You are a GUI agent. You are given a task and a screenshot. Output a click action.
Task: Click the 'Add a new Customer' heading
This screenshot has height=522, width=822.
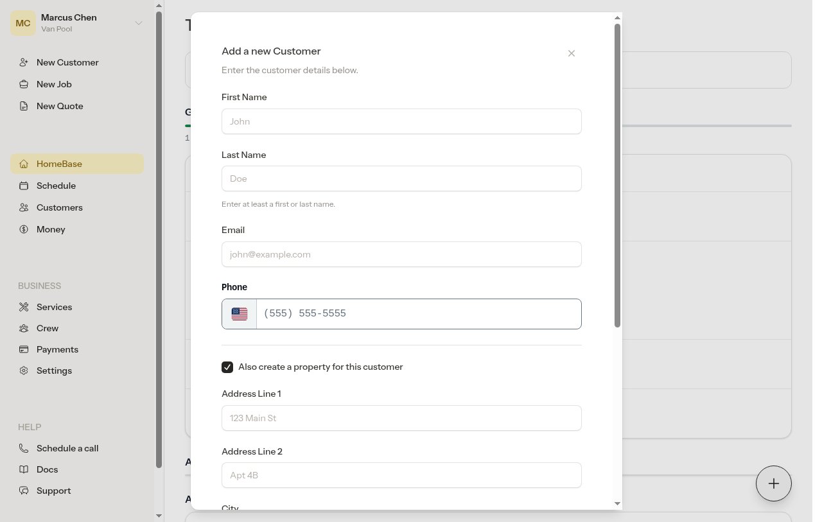pyautogui.click(x=271, y=51)
